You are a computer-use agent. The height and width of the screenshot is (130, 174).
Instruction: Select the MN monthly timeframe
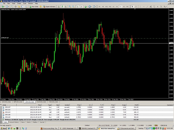point(127,7)
